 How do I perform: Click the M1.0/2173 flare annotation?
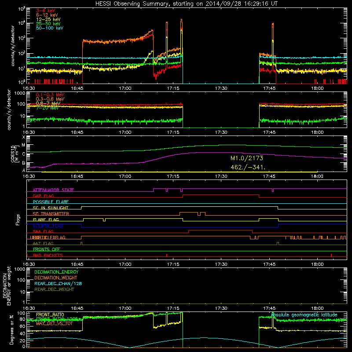(247, 158)
